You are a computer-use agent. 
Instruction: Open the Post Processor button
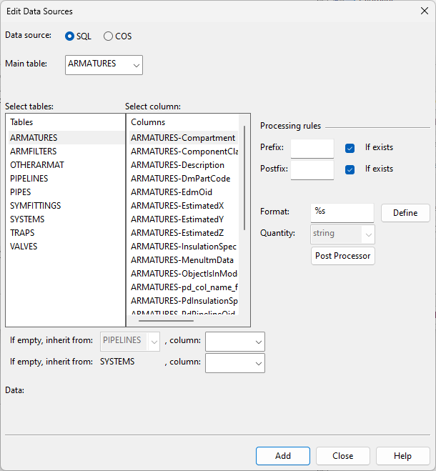tap(342, 256)
